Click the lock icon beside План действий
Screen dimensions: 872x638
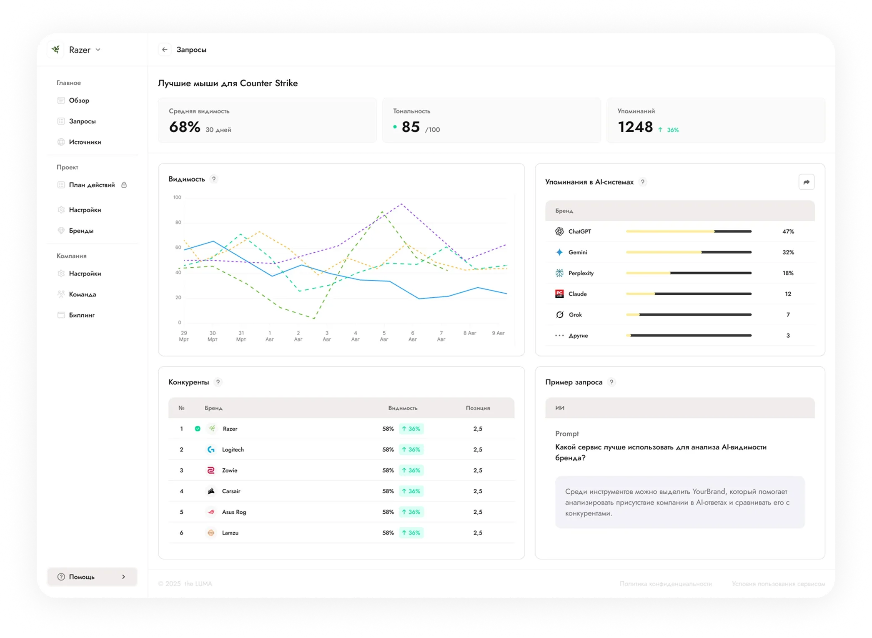click(x=124, y=185)
